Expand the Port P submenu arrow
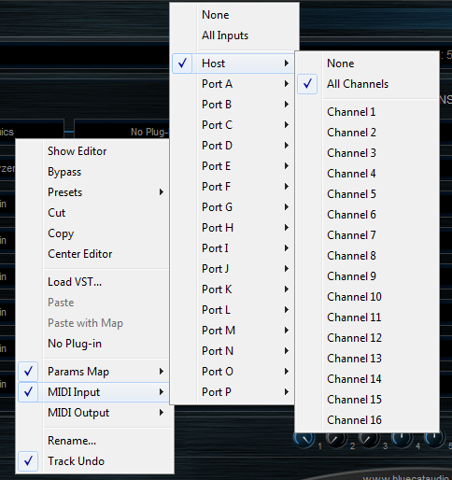452x480 pixels. [287, 392]
